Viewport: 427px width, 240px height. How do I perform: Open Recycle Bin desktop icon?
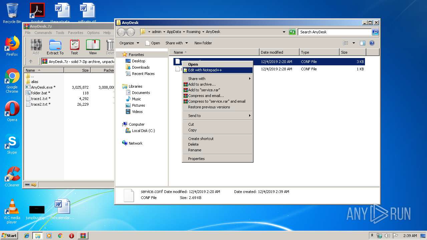click(x=12, y=13)
